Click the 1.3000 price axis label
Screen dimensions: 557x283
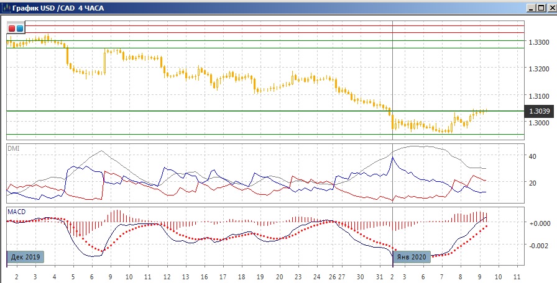click(x=538, y=123)
